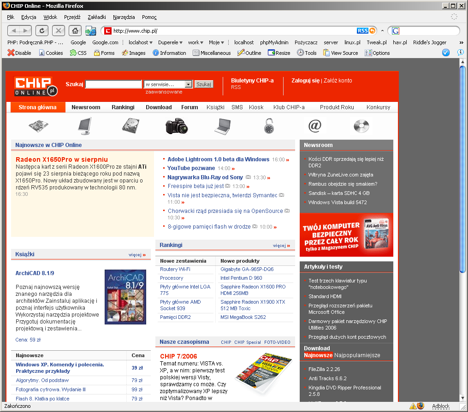The height and width of the screenshot is (412, 468).
Task: Click the digital camera category icon
Action: [177, 126]
